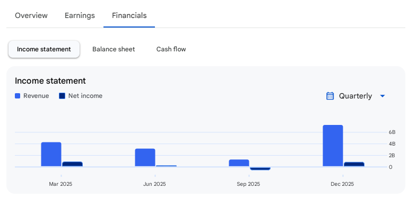Click the 0 y-axis value

pos(390,167)
